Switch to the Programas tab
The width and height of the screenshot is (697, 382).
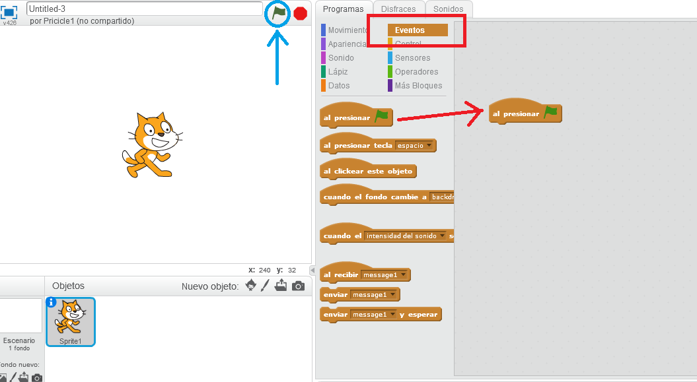pos(343,9)
